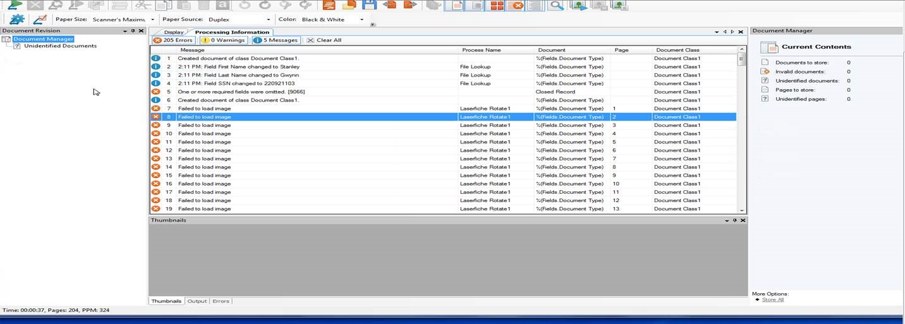
Task: Select row 'Field SSN changed to 220921103'
Action: 443,83
